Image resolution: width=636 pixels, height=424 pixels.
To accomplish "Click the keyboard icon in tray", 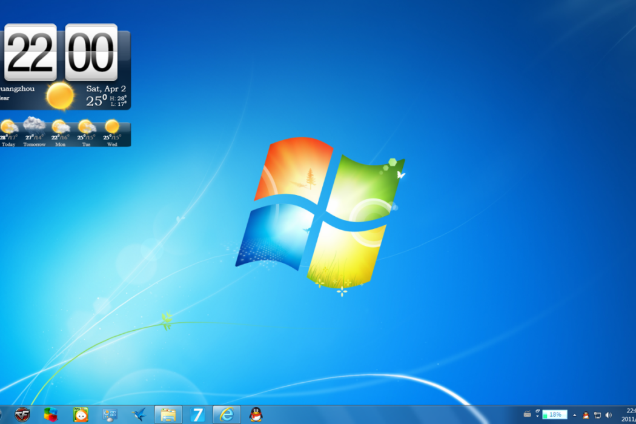I will (527, 414).
